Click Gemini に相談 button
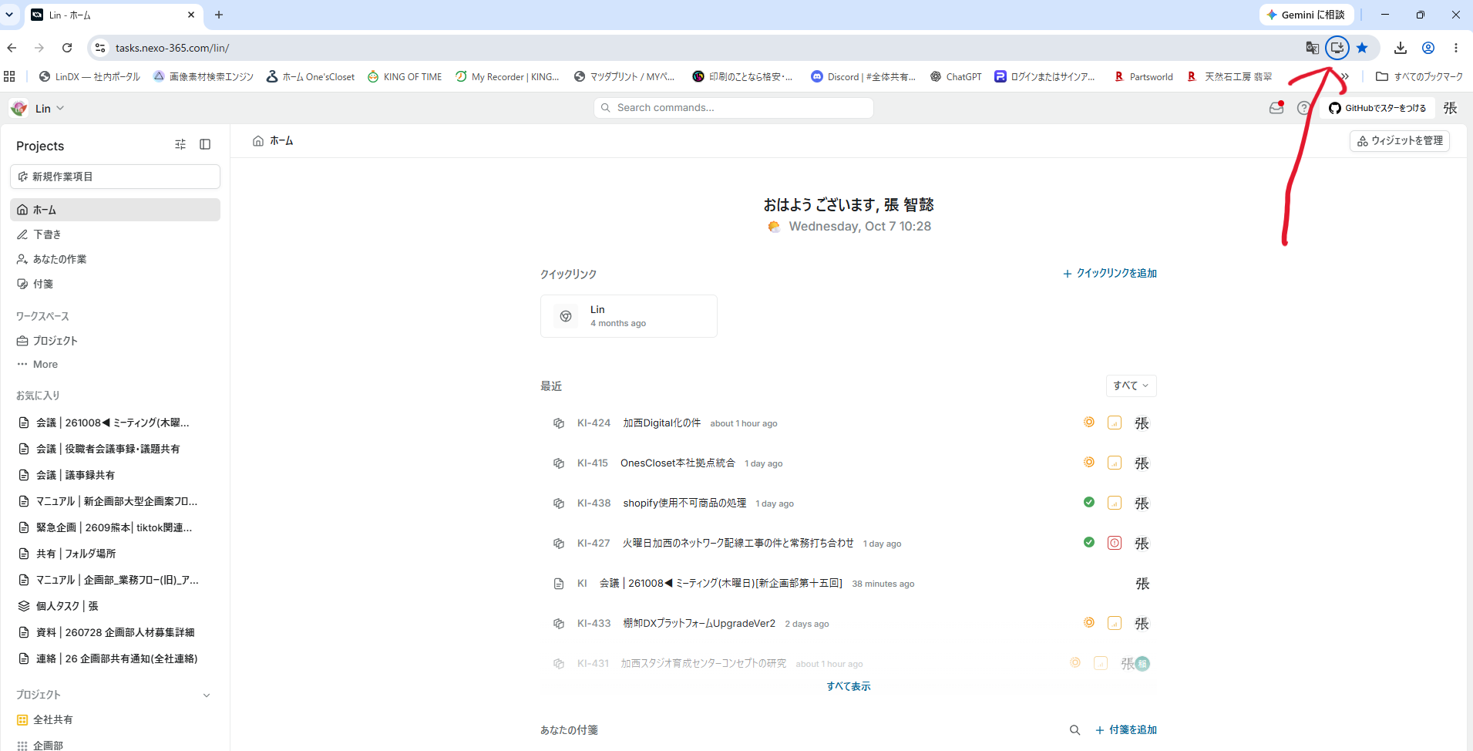Screen dimensions: 1473x751 click(x=1306, y=15)
